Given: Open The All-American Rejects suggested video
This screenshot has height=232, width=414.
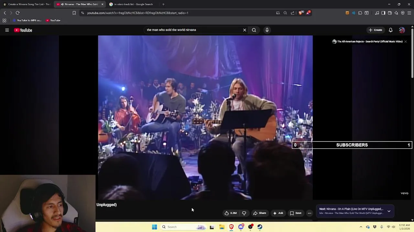Looking at the screenshot, I should click(x=367, y=42).
